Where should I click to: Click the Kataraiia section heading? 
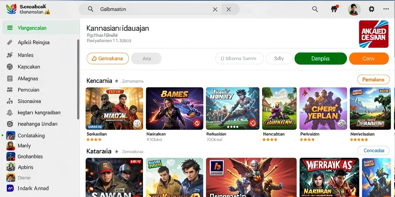click(99, 151)
